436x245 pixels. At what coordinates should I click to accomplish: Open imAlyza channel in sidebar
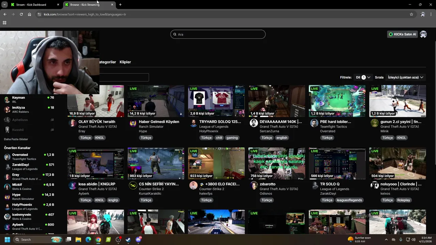click(29, 109)
